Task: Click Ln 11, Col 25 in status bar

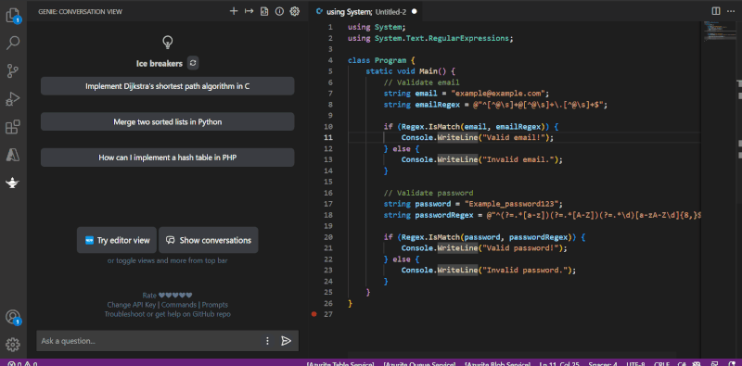Action: click(560, 364)
